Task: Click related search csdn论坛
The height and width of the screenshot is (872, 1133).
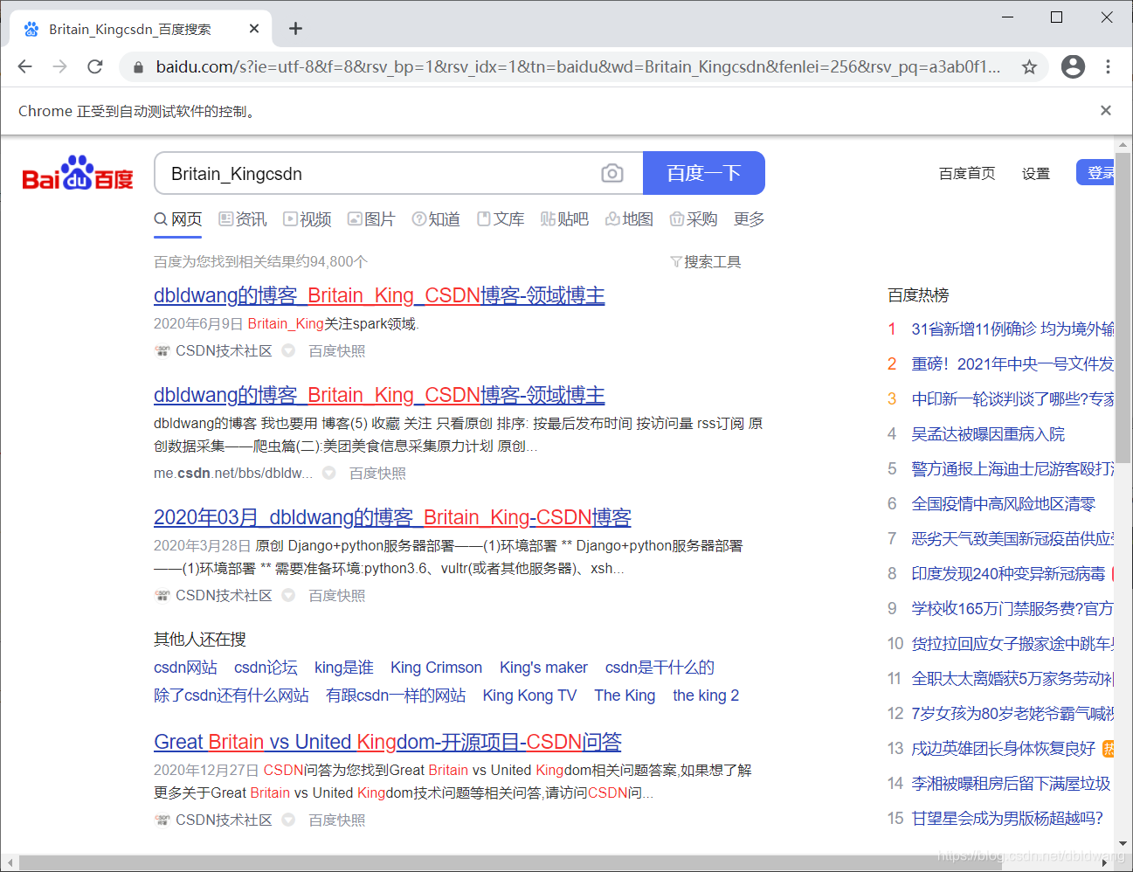Action: tap(266, 668)
